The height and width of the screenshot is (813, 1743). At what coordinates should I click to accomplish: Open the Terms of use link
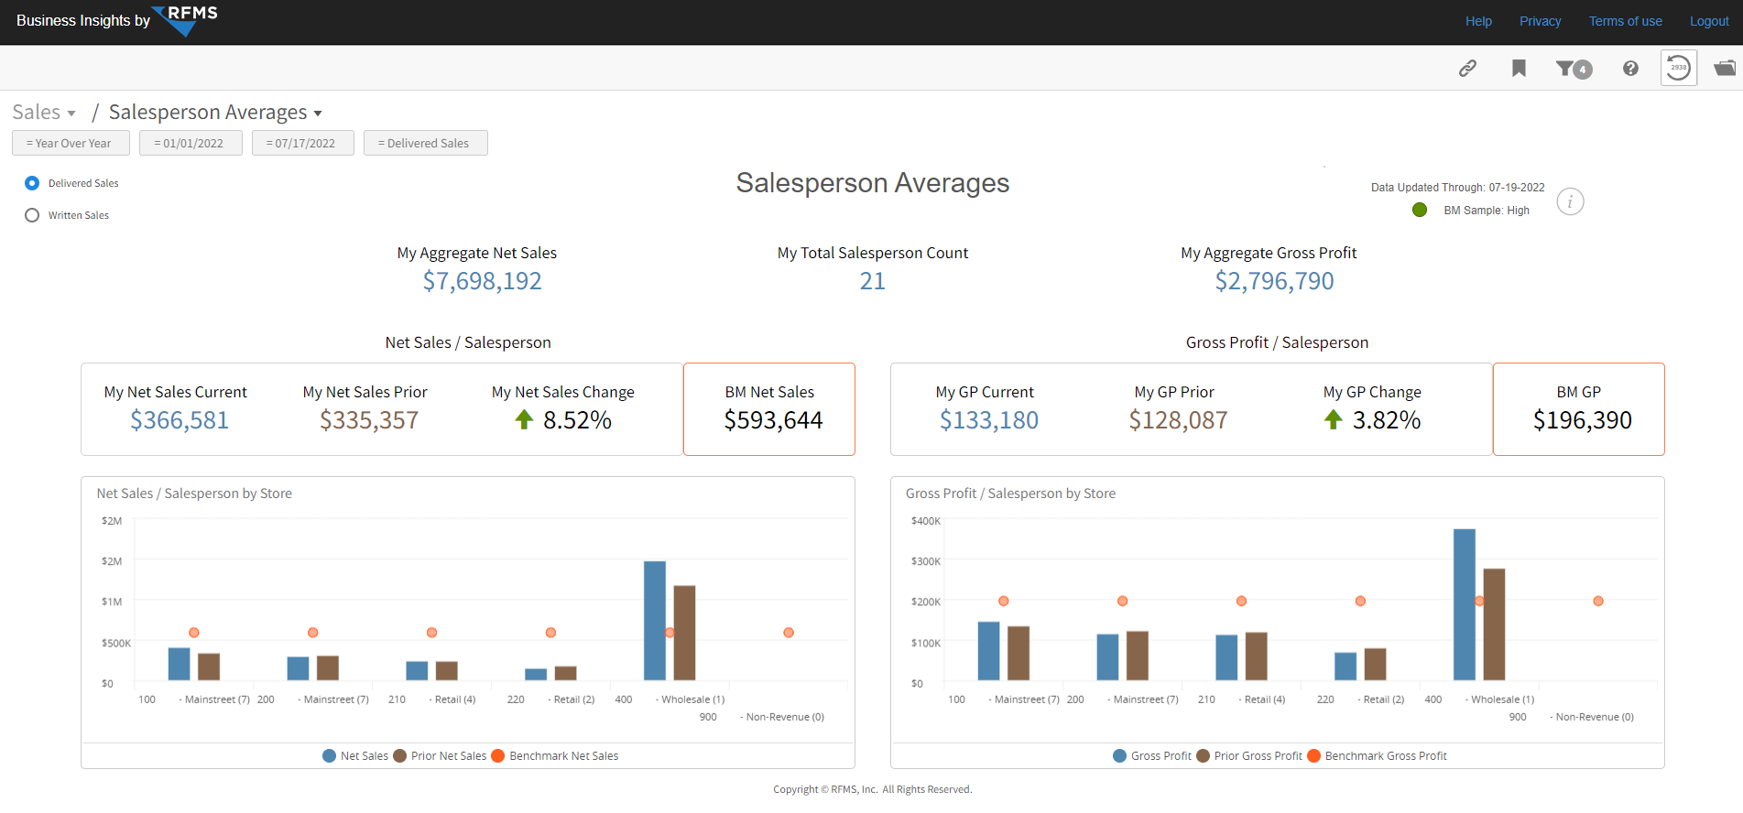tap(1626, 21)
